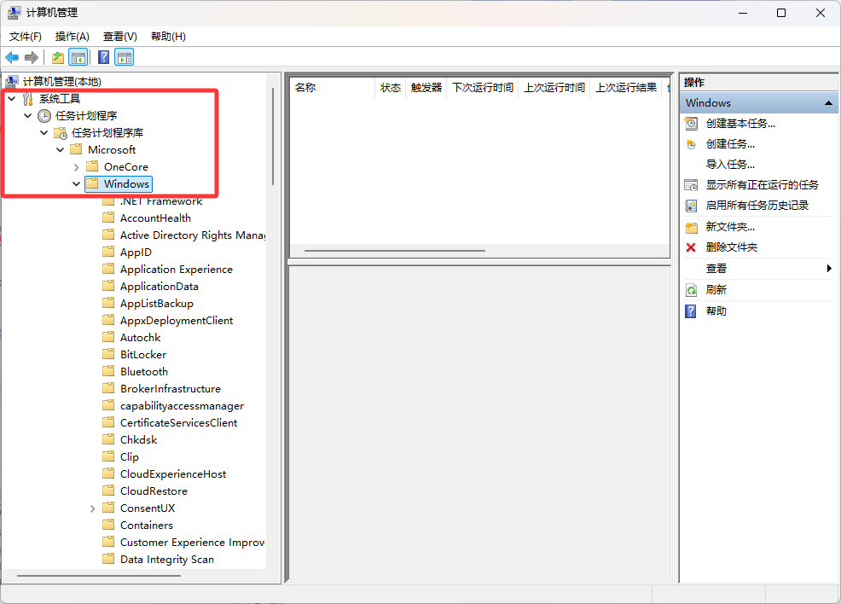841x604 pixels.
Task: Click 创建任务... in the Actions pane
Action: [x=730, y=144]
